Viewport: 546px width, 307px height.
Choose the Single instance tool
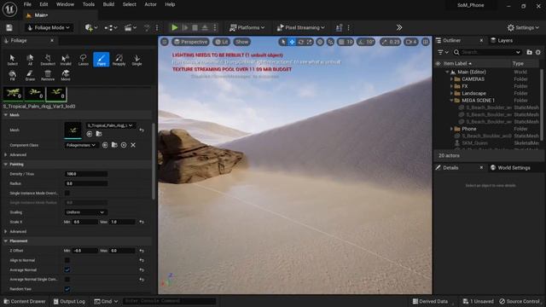pos(136,59)
